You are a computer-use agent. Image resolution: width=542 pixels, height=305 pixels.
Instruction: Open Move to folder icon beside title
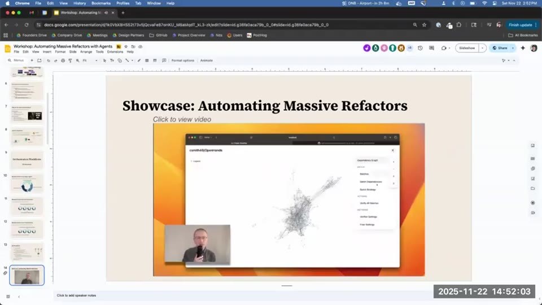coord(133,46)
